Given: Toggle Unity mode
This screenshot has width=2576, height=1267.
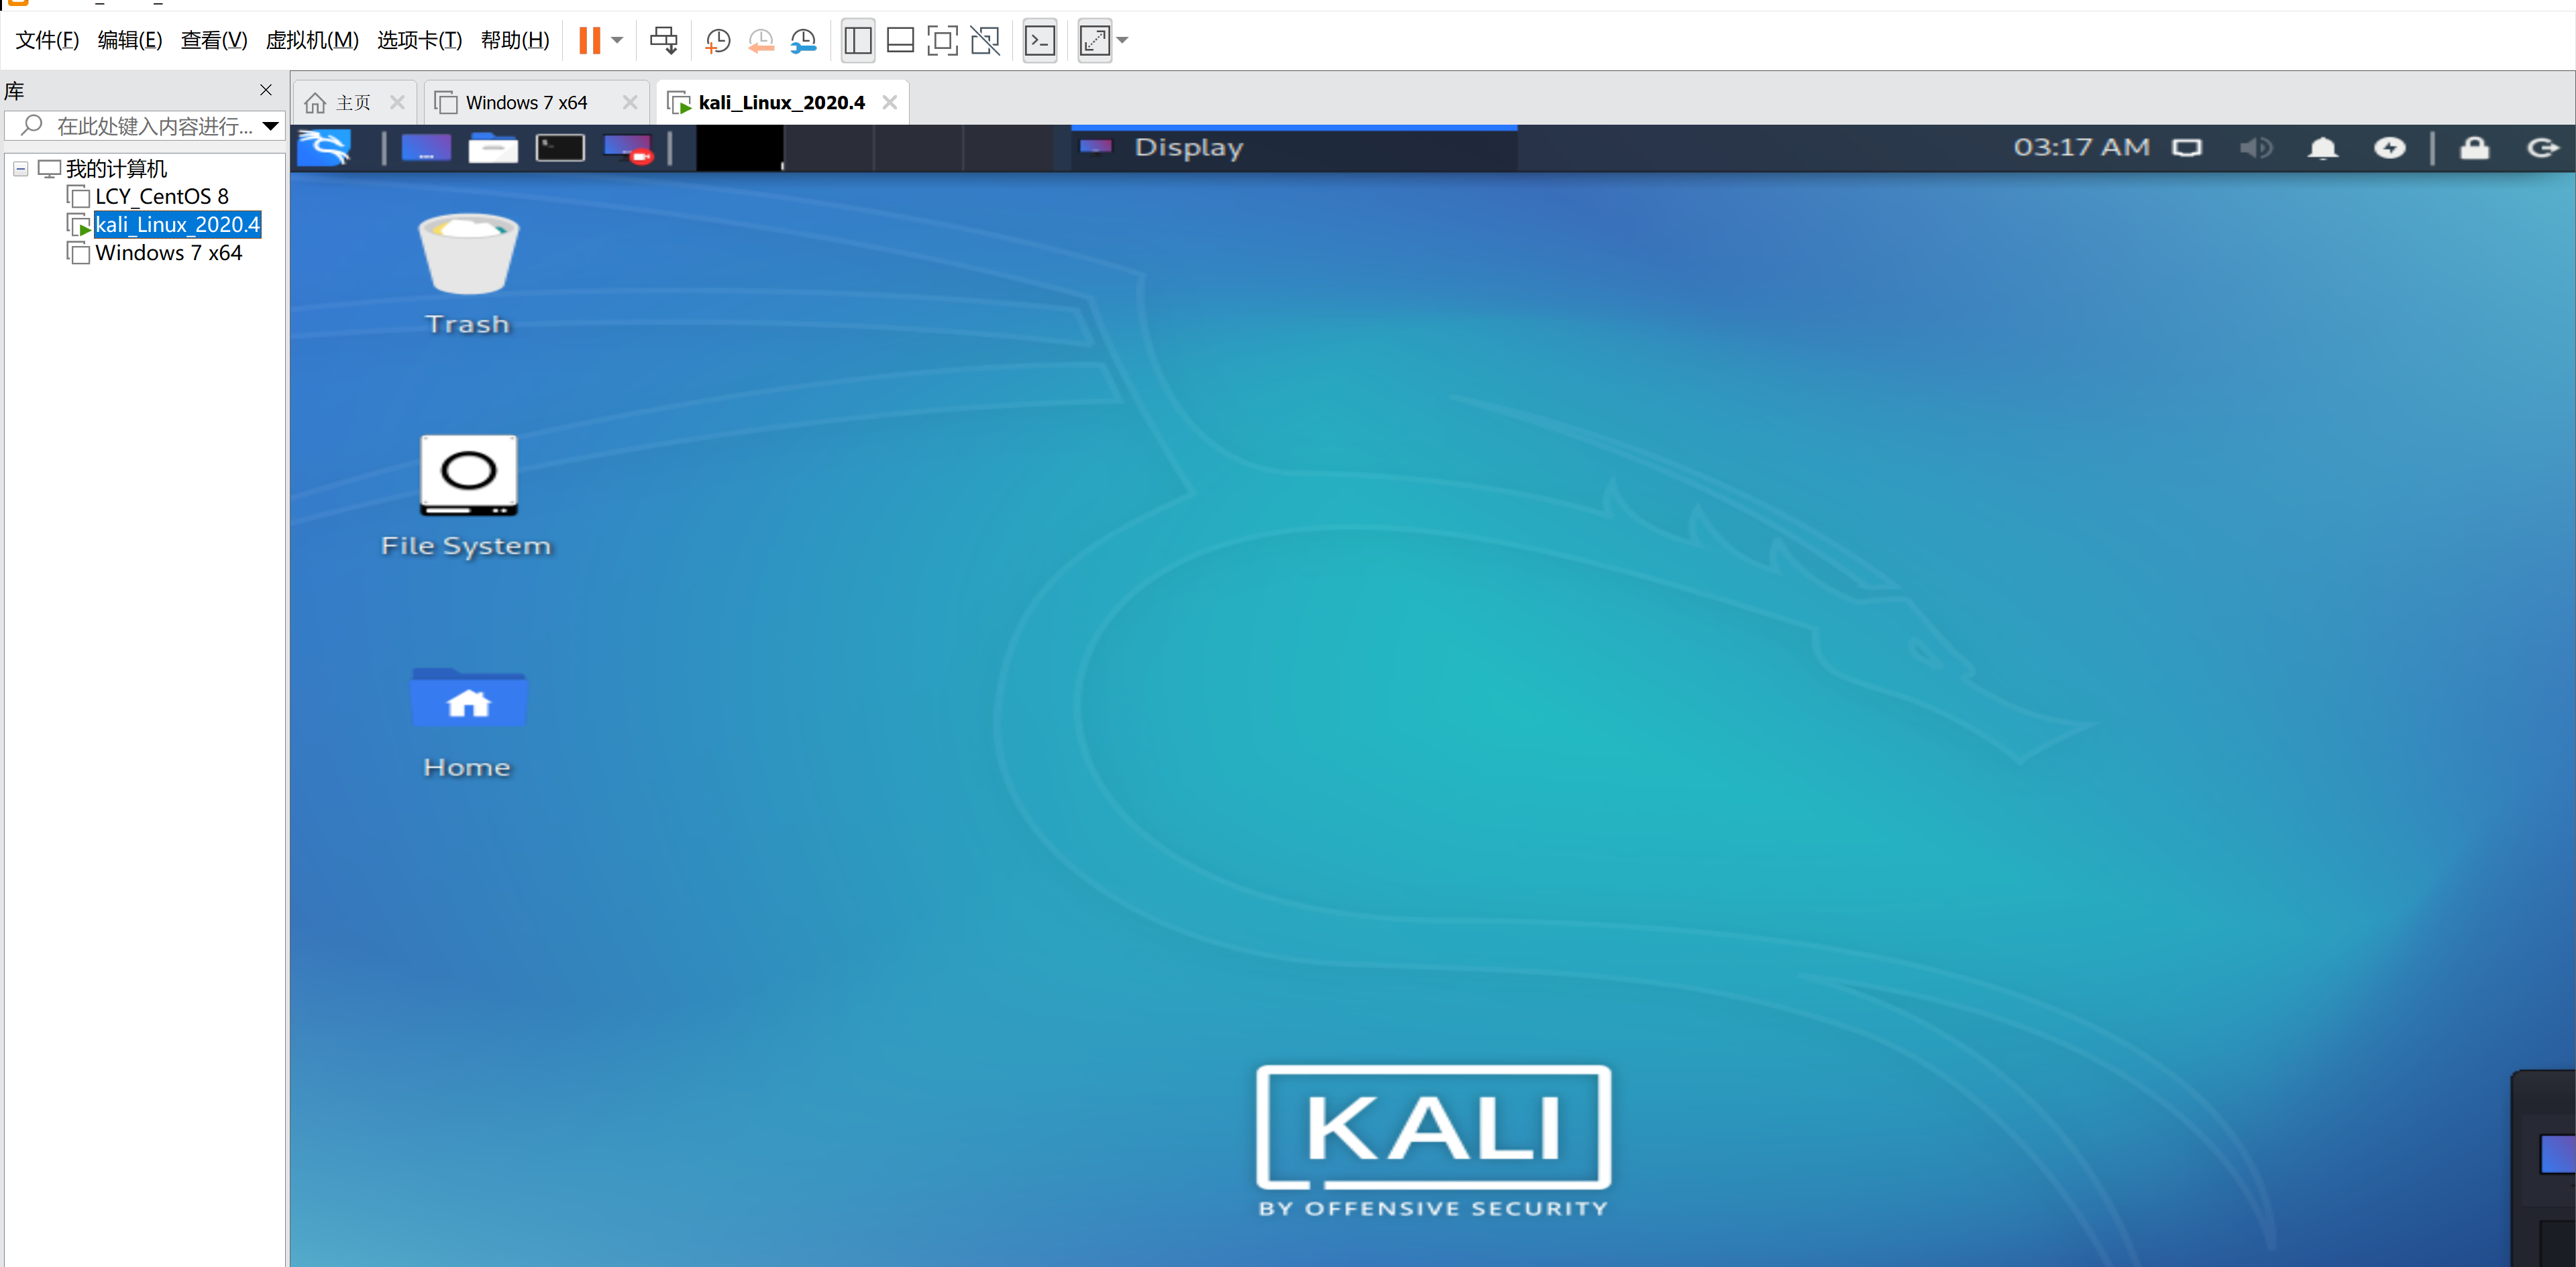Looking at the screenshot, I should 985,41.
